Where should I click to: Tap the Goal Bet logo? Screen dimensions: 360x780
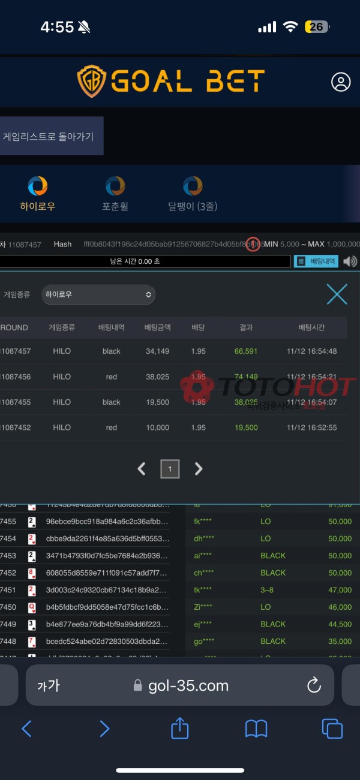pyautogui.click(x=171, y=81)
